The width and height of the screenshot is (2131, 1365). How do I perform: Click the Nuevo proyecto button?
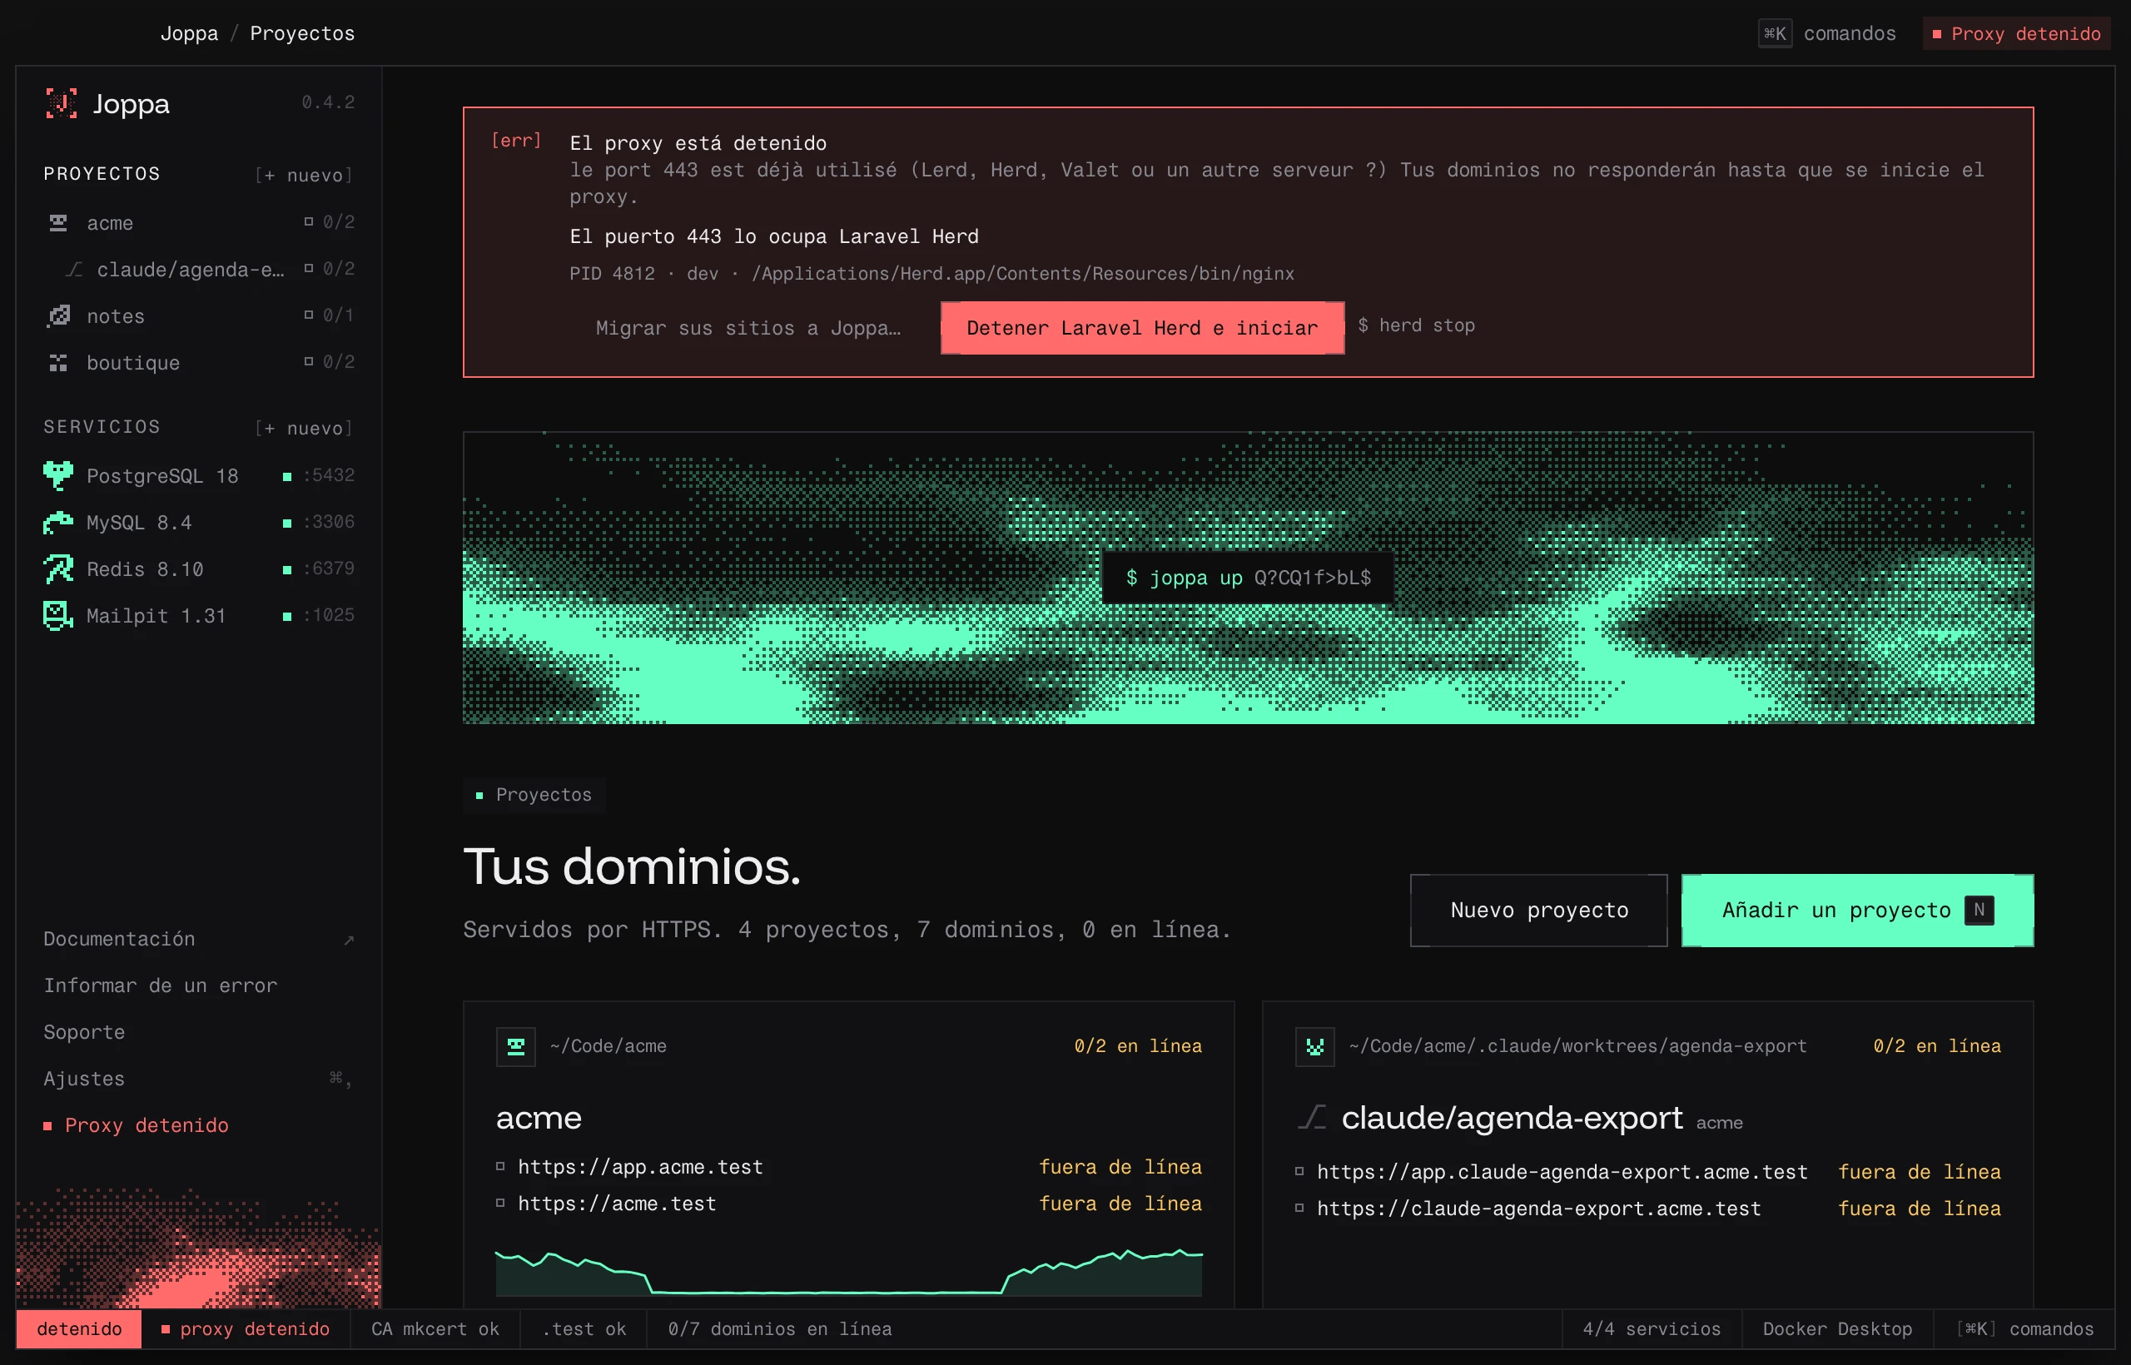(1539, 911)
